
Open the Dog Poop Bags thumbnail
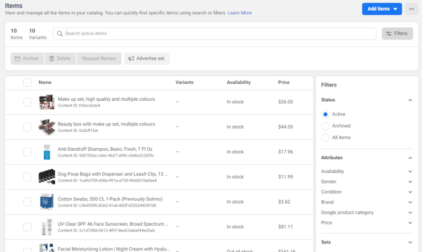tap(47, 177)
